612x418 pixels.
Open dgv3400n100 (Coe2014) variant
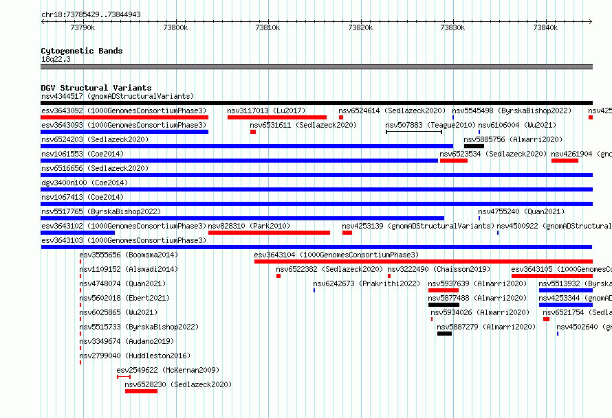coord(85,183)
